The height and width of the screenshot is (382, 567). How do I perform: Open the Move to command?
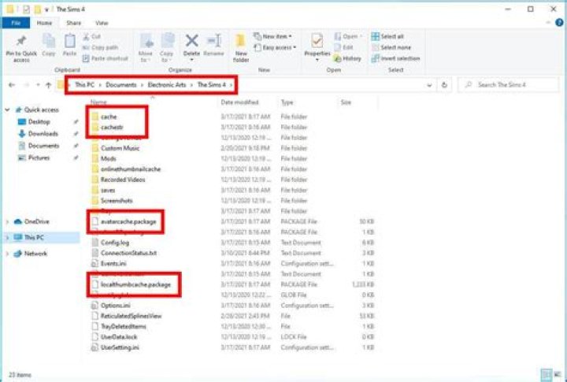coord(146,47)
